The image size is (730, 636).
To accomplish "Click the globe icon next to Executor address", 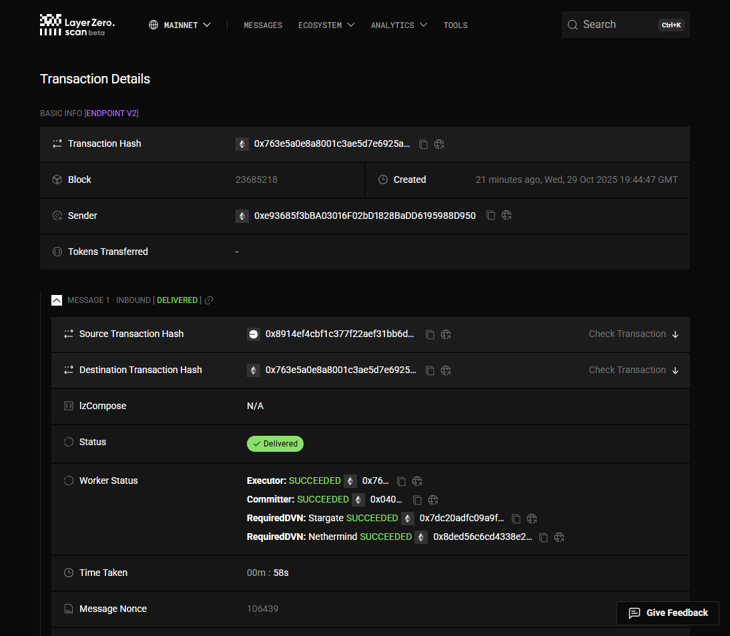I will coord(416,481).
